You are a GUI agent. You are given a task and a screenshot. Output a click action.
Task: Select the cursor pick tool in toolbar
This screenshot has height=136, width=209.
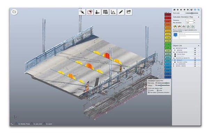tap(82, 12)
